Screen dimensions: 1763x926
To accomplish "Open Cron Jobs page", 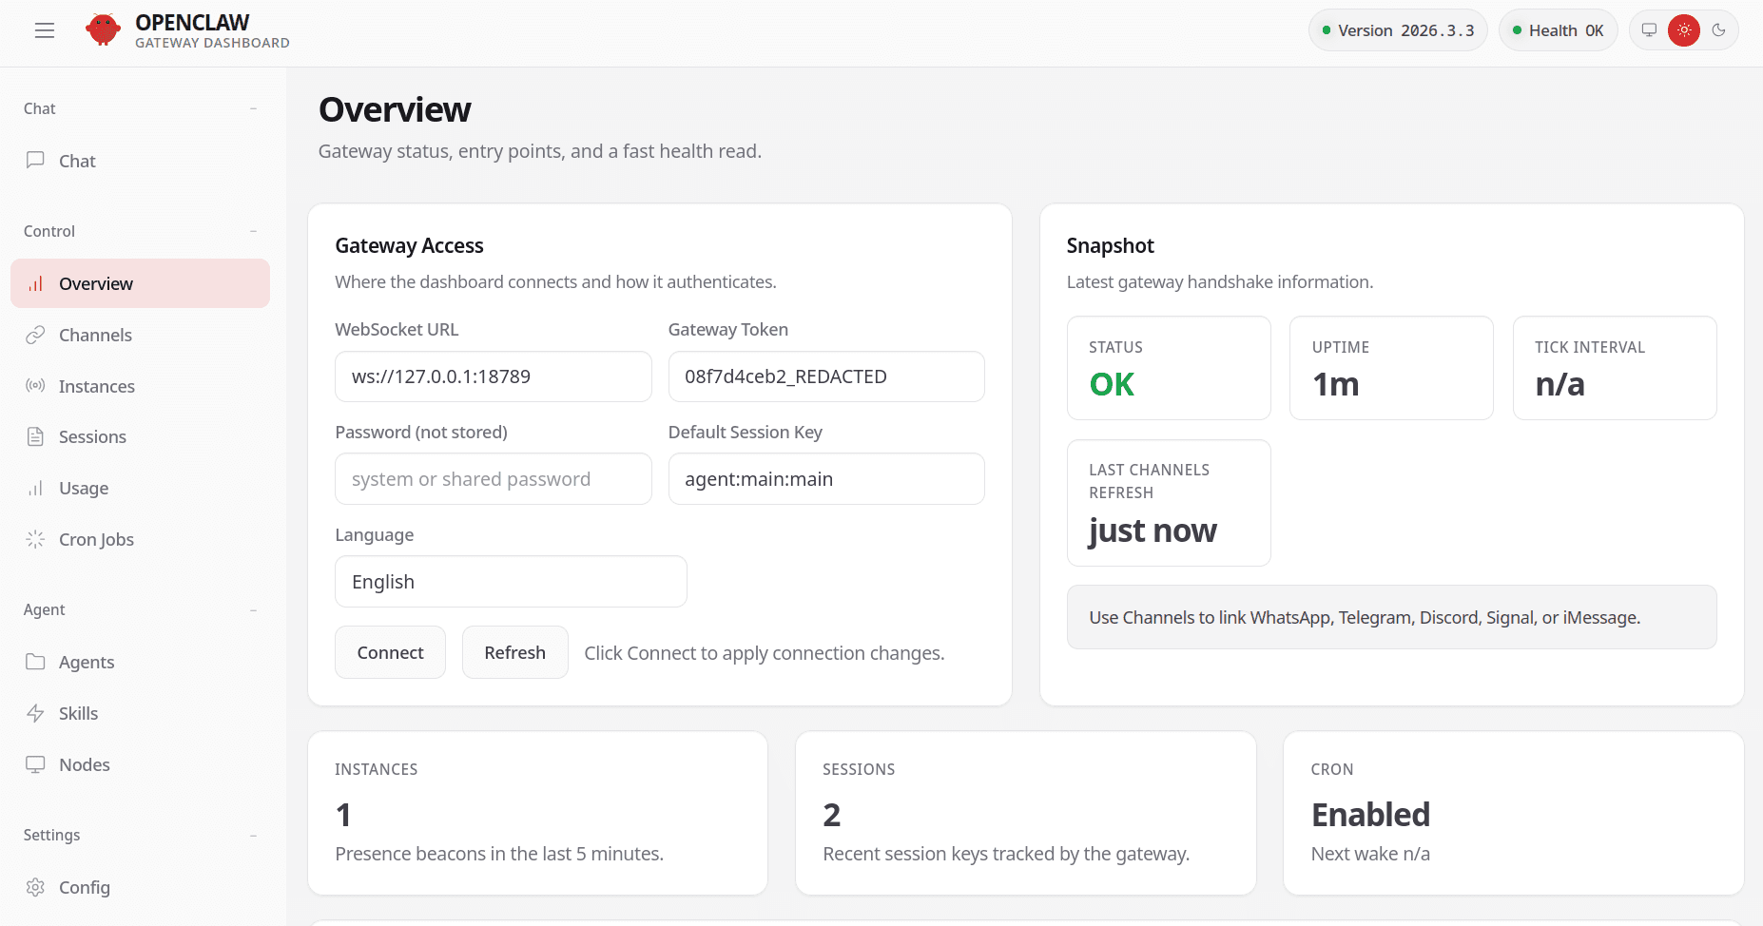I will [140, 539].
